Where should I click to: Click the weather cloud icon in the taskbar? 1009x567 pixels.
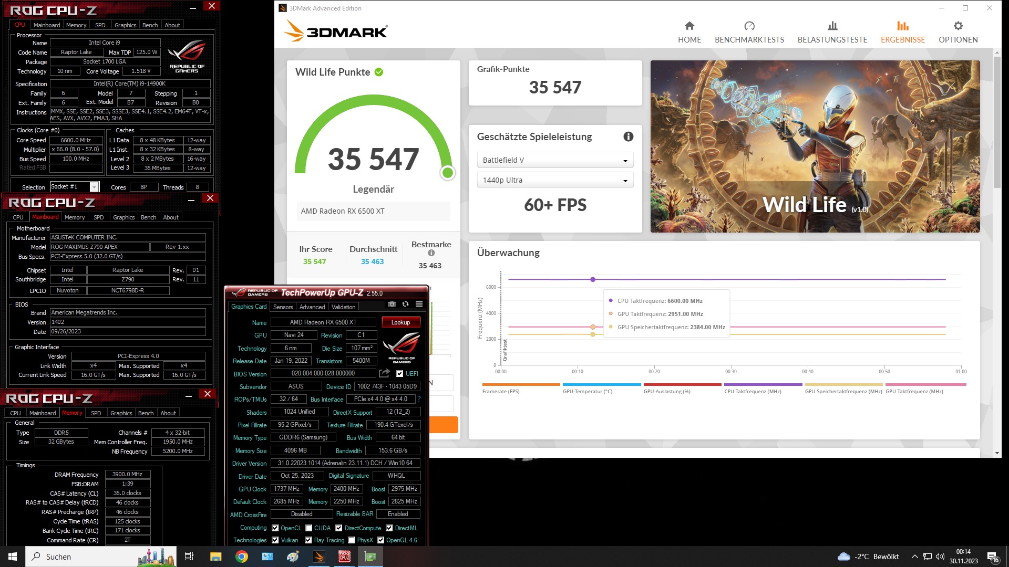click(843, 556)
